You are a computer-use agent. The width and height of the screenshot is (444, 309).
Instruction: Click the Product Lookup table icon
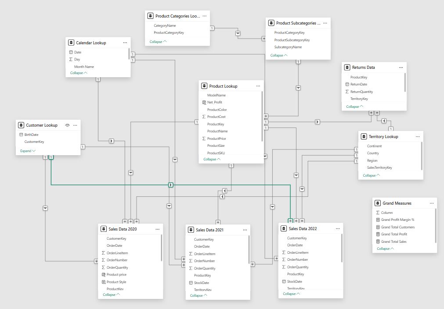(x=204, y=86)
